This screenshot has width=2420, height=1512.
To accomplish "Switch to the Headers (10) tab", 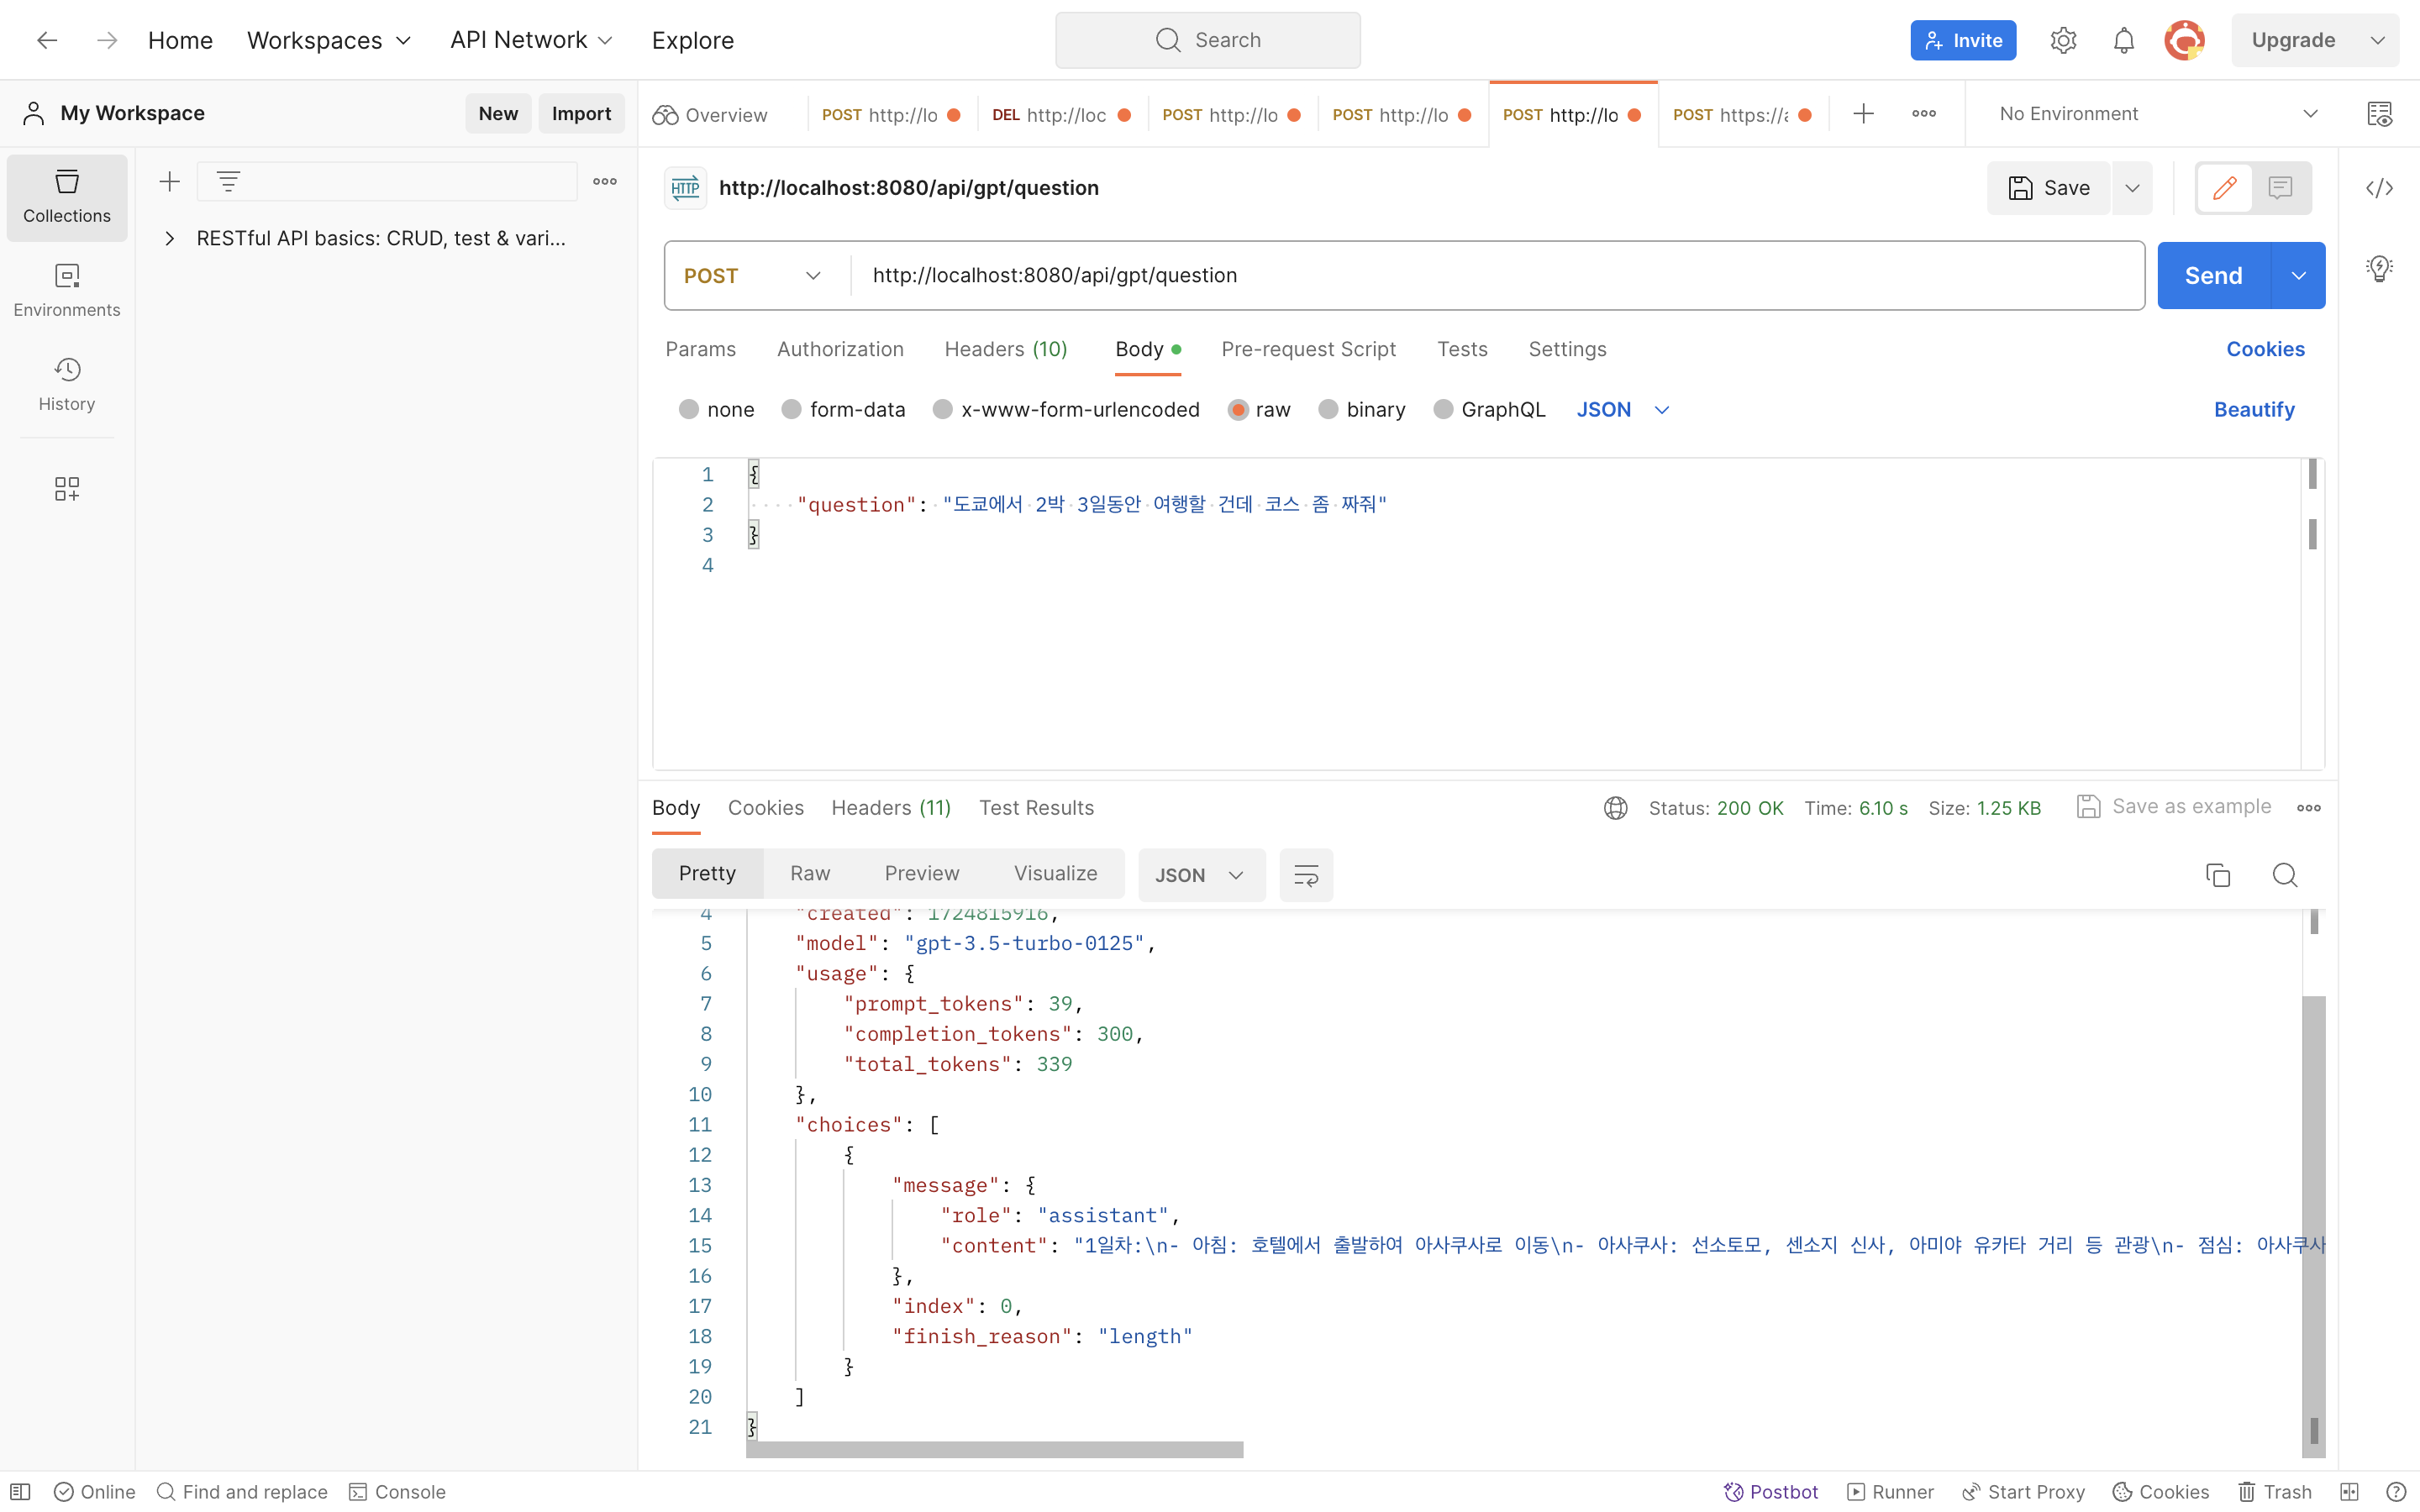I will click(x=1006, y=349).
